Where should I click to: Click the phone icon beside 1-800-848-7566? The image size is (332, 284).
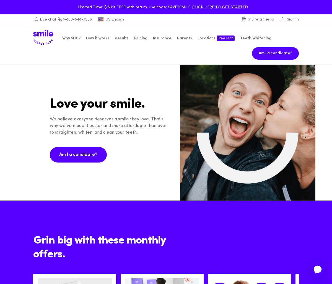click(x=60, y=19)
